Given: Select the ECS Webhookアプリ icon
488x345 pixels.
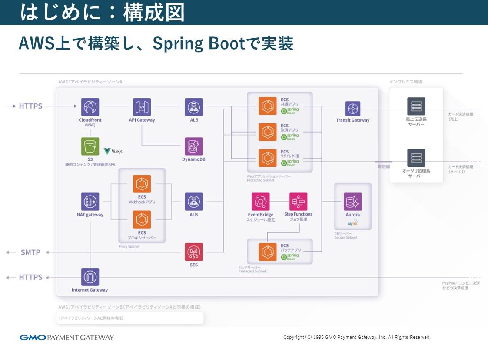Looking at the screenshot, I should point(142,184).
